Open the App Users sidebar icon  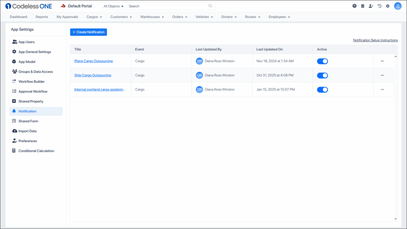coord(14,42)
